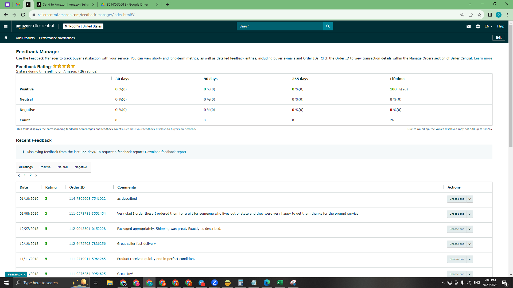Bookmark this page with the star icon
Viewport: 513px width, 288px height.
point(479,15)
